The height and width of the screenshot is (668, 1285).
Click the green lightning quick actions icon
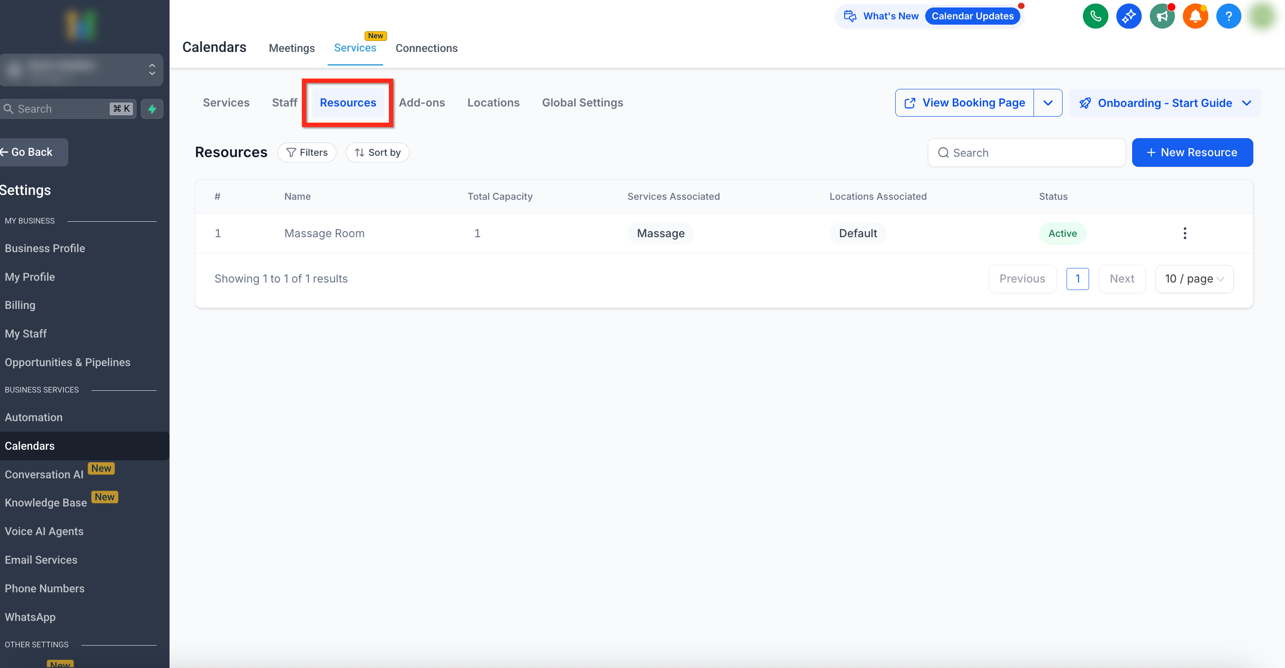coord(152,109)
